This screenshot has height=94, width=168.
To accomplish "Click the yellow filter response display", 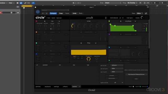I will click(88, 52).
